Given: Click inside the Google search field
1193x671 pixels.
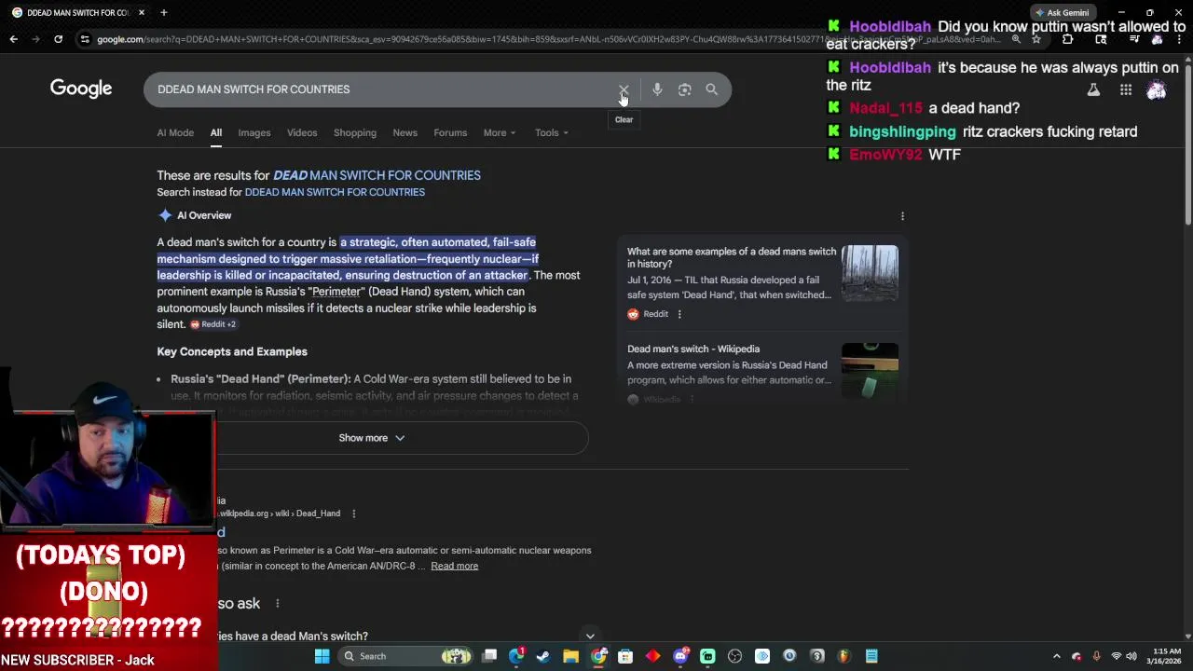Looking at the screenshot, I should tap(382, 89).
